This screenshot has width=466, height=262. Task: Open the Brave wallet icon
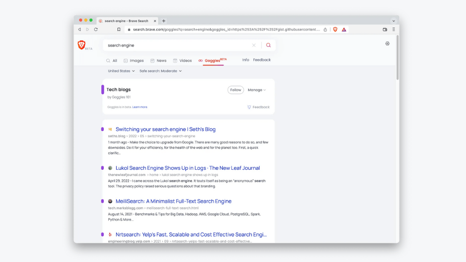tap(385, 30)
